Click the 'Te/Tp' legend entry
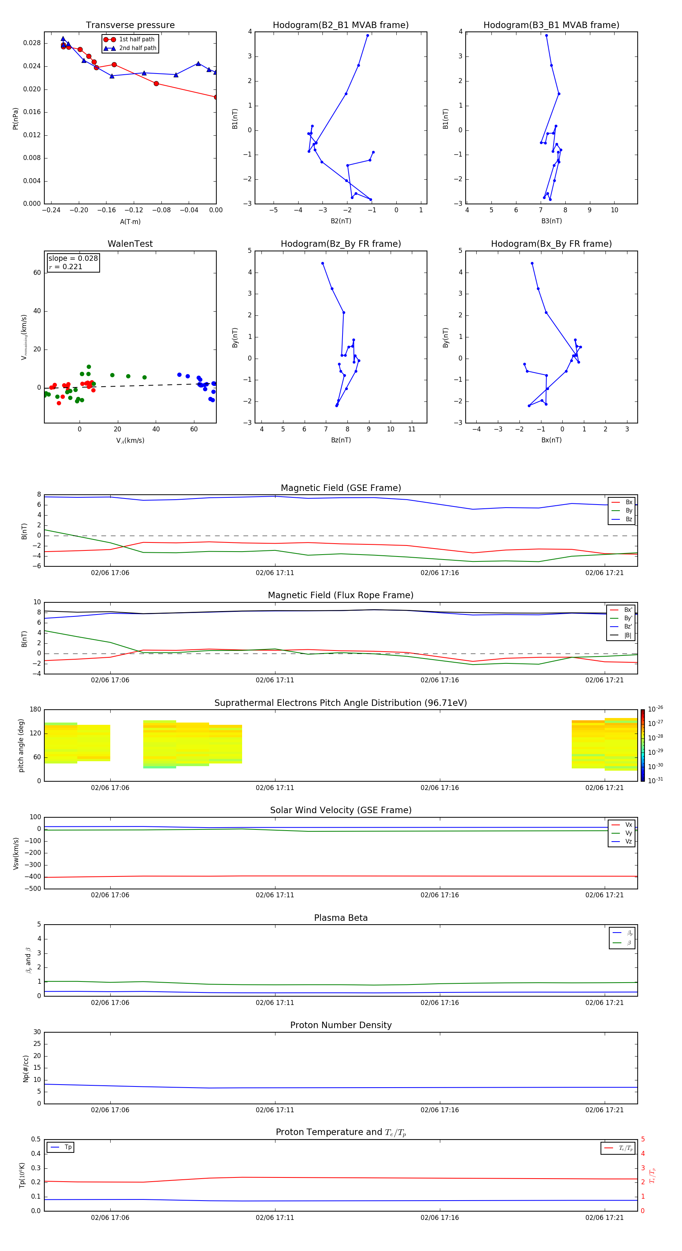The width and height of the screenshot is (682, 1251). (x=618, y=1148)
